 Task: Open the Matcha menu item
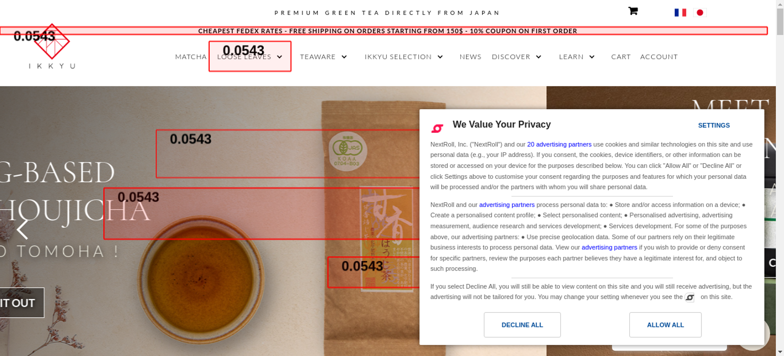pyautogui.click(x=191, y=57)
